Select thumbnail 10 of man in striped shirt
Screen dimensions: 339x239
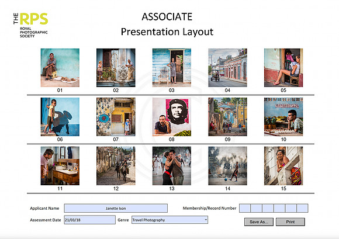tap(283, 117)
